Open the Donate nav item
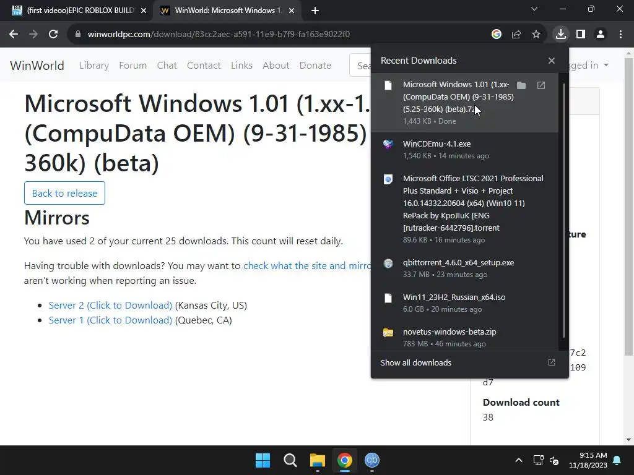The height and width of the screenshot is (475, 634). [x=315, y=66]
